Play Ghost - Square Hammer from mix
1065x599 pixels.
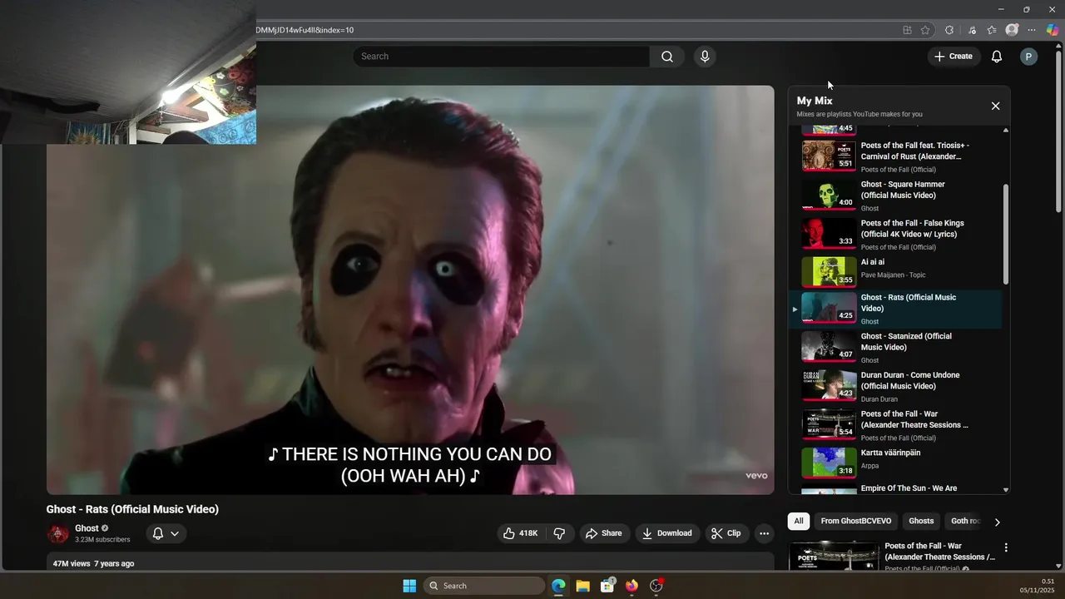tap(895, 196)
